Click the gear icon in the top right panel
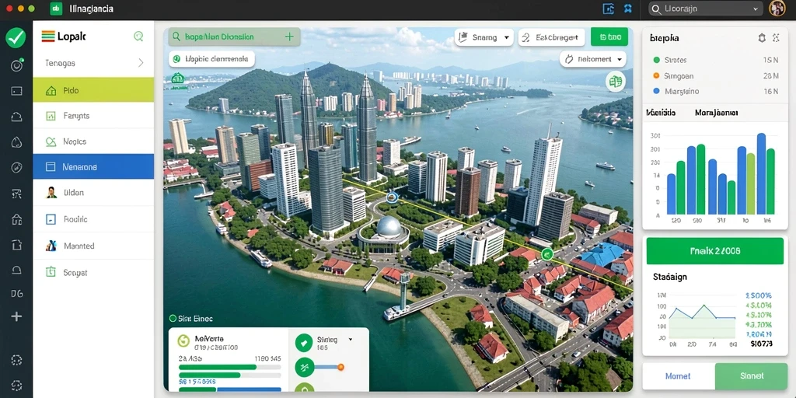This screenshot has height=398, width=796. tap(762, 37)
